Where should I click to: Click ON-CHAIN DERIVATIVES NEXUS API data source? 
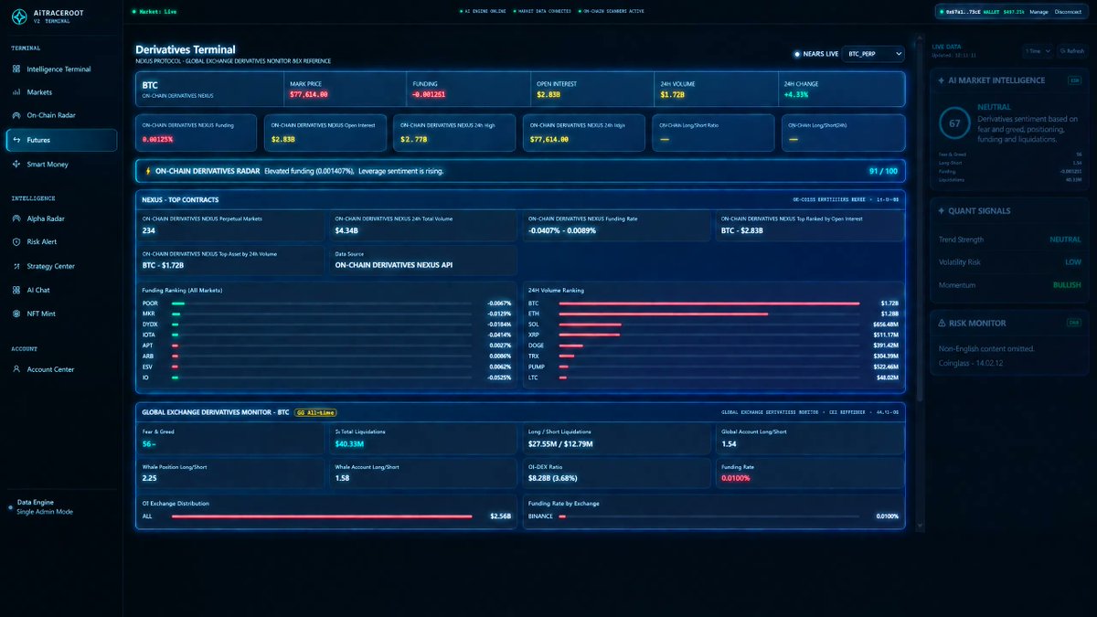click(x=394, y=265)
